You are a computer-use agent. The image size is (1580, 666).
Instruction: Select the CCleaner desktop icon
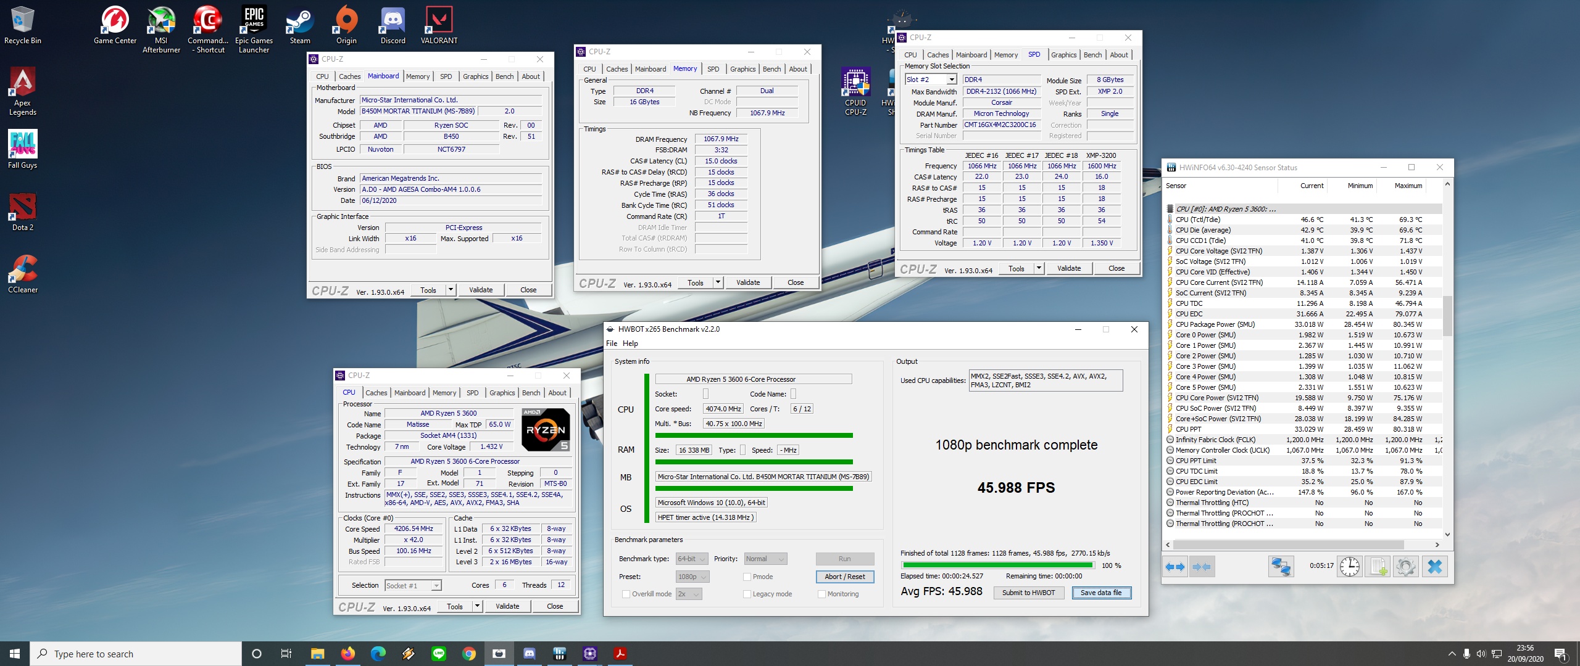coord(23,274)
